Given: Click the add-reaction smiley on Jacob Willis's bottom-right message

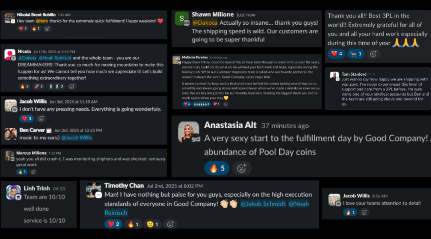Looking at the screenshot, I should click(364, 212).
